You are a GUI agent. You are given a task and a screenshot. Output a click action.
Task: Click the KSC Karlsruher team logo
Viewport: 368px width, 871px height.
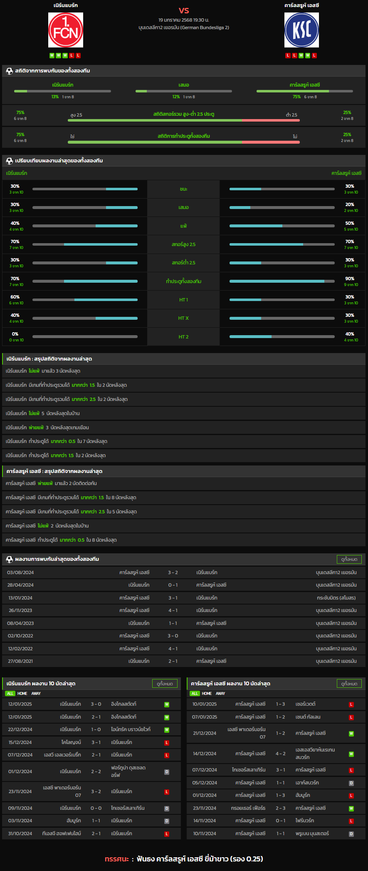[x=302, y=30]
